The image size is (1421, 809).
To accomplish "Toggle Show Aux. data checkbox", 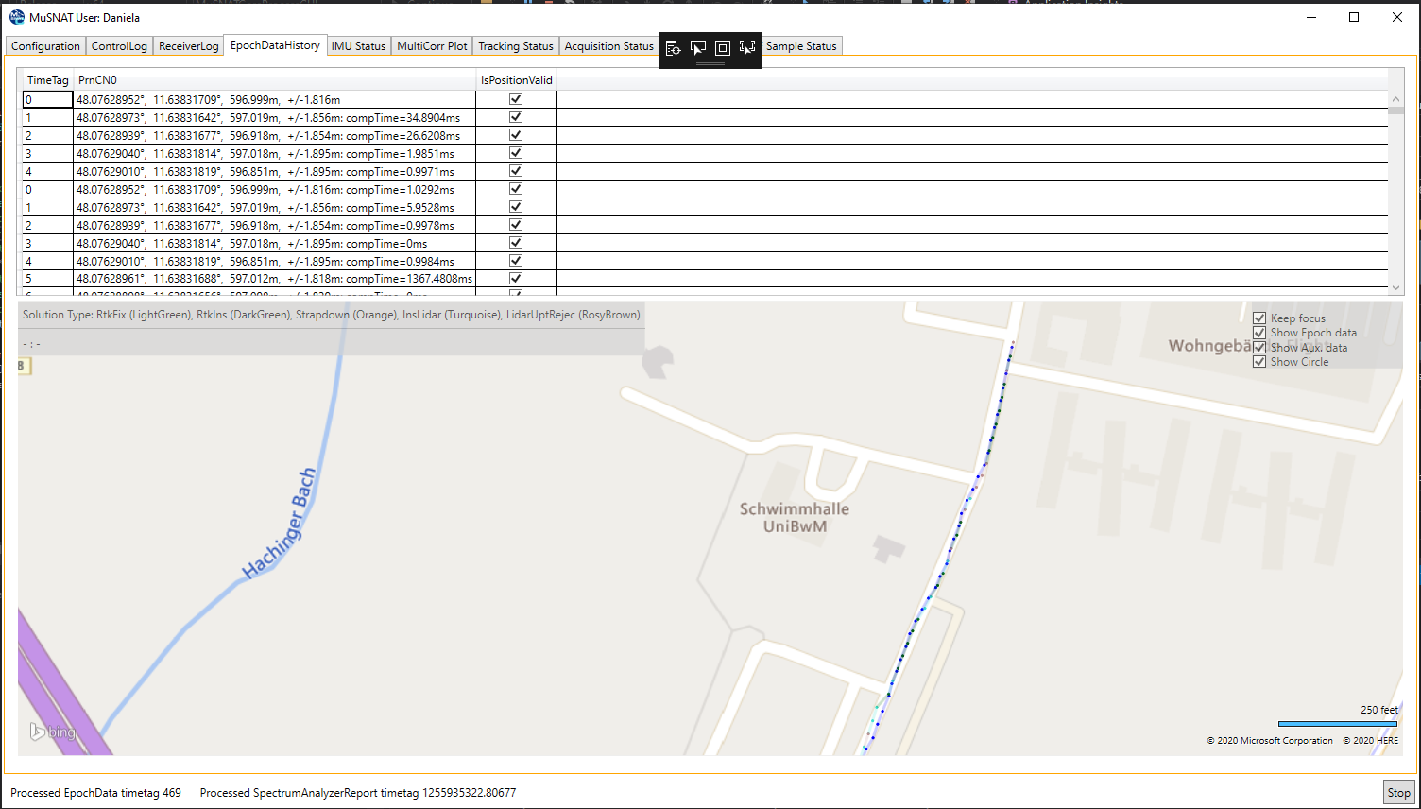I will (1259, 348).
